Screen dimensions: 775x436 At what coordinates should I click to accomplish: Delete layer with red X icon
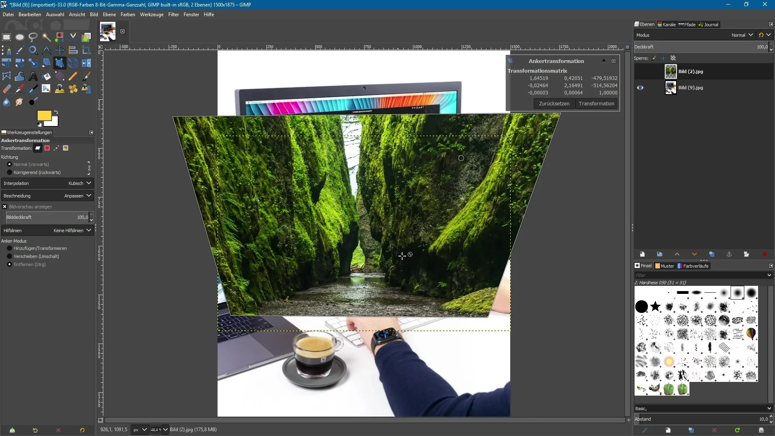click(765, 254)
